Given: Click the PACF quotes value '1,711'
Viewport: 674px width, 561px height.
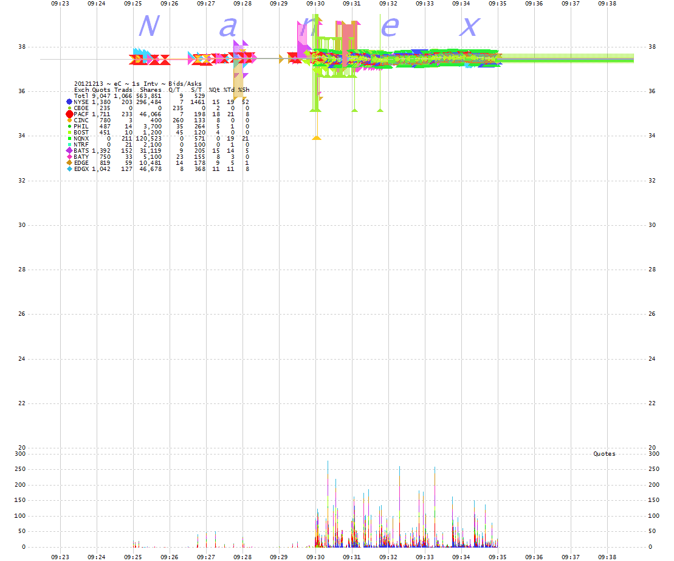Looking at the screenshot, I should click(x=101, y=114).
